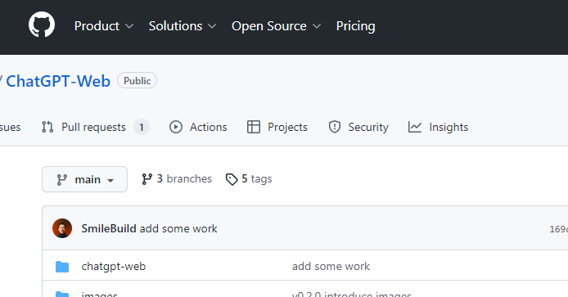This screenshot has height=297, width=568.
Task: Go to the Pricing page
Action: click(x=356, y=26)
